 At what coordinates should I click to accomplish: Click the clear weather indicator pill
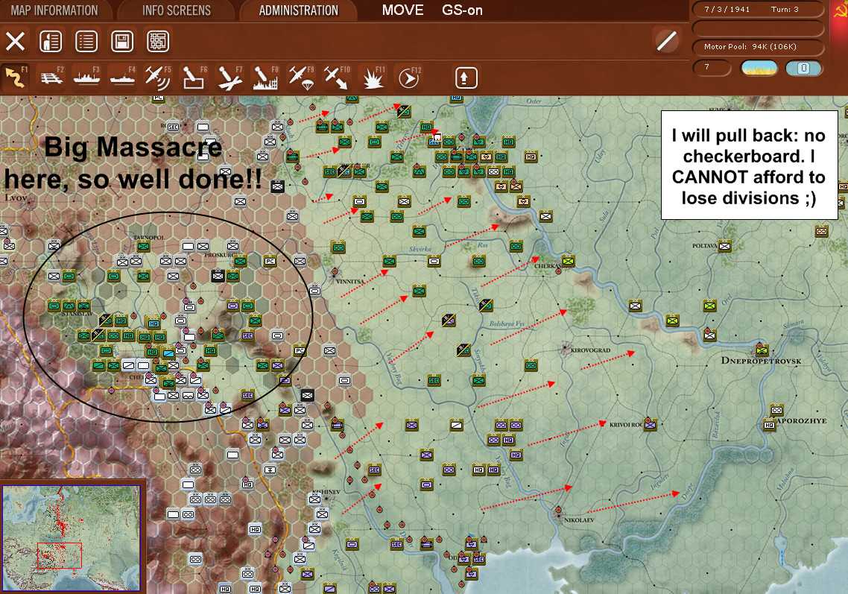759,68
